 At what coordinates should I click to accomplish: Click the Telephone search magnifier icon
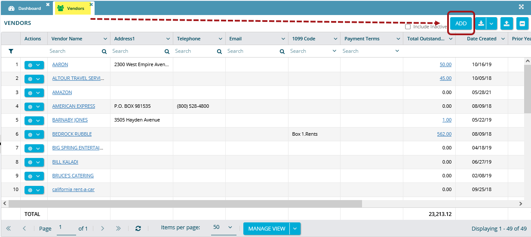[x=219, y=52]
